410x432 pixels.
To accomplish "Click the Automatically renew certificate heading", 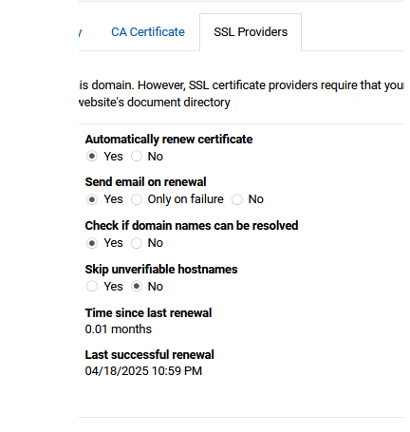I will (169, 140).
